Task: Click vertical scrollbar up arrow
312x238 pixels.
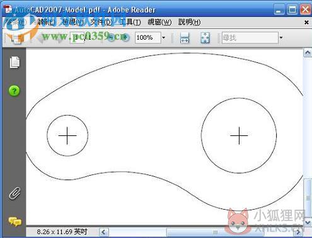Action: click(x=308, y=53)
